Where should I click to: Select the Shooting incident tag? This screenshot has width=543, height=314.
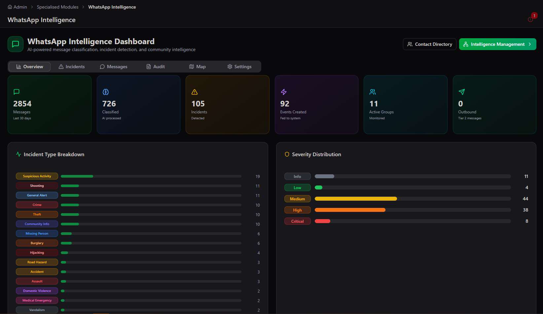coord(37,186)
